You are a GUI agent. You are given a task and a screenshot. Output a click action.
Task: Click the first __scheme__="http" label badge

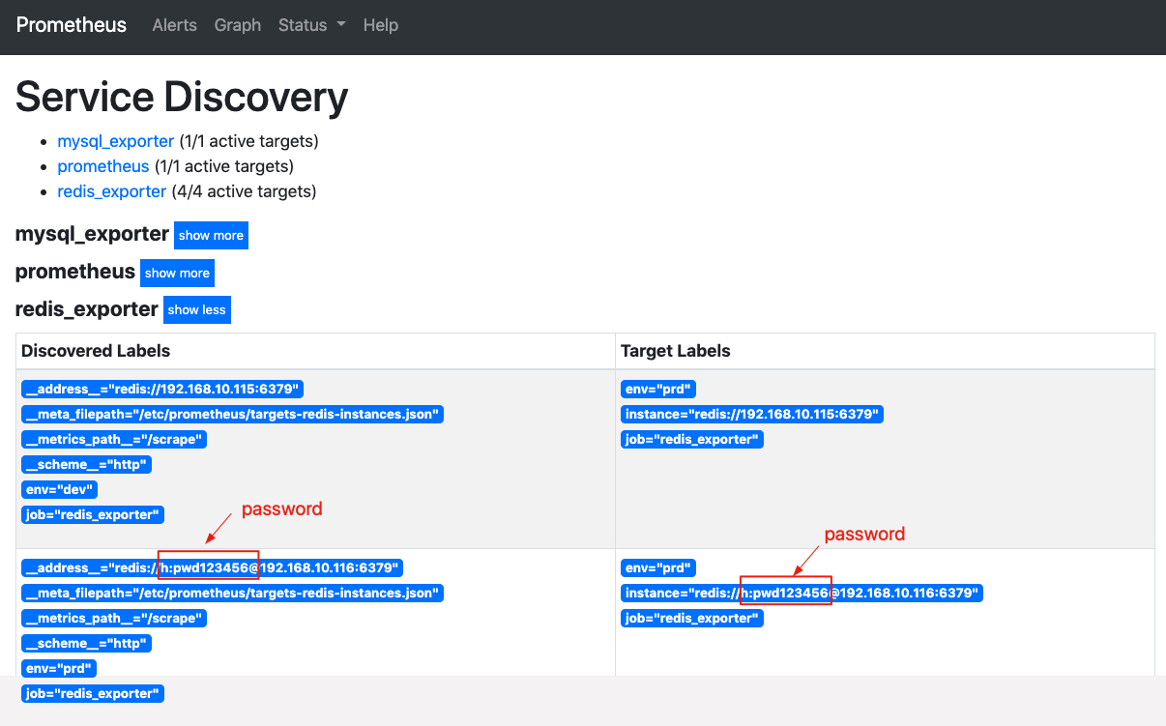[x=87, y=465]
